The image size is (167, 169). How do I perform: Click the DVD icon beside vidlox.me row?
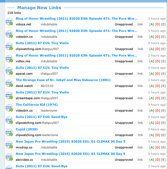click(x=9, y=58)
